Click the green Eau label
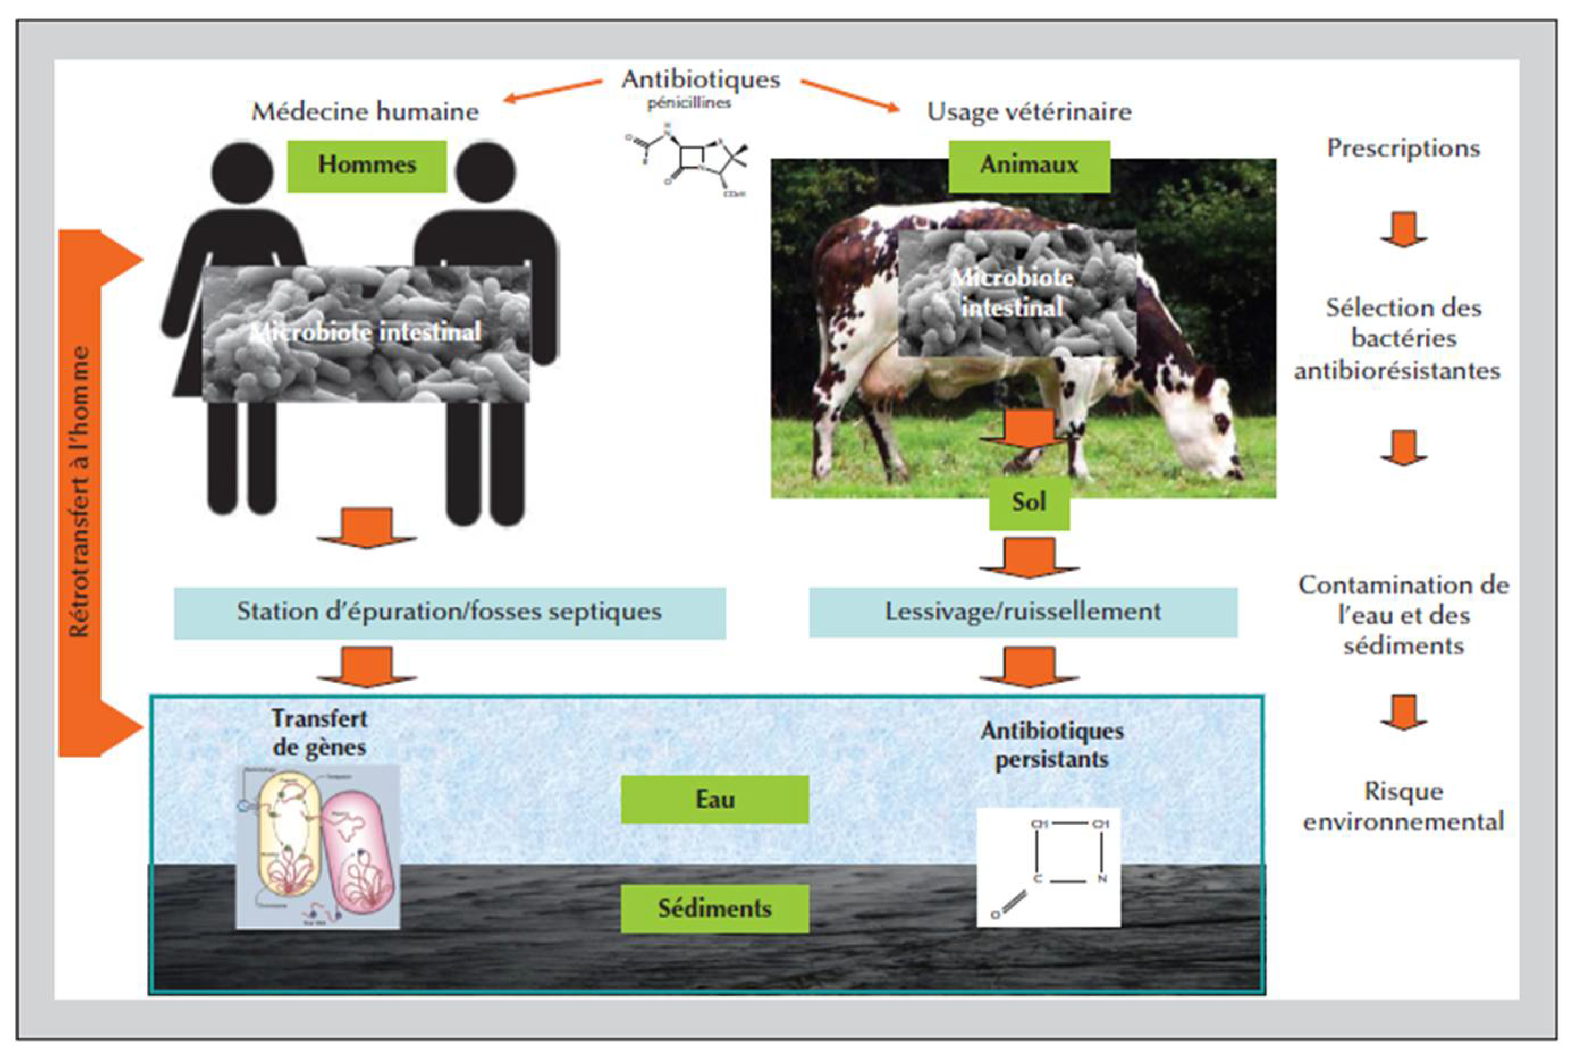The width and height of the screenshot is (1572, 1056). (x=715, y=800)
